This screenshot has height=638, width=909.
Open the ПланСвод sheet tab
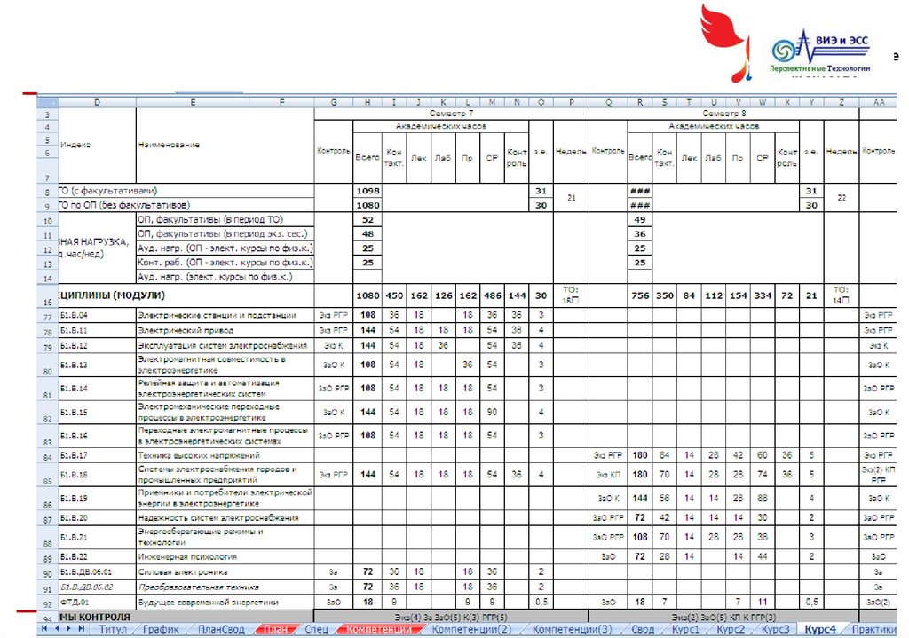tap(221, 629)
